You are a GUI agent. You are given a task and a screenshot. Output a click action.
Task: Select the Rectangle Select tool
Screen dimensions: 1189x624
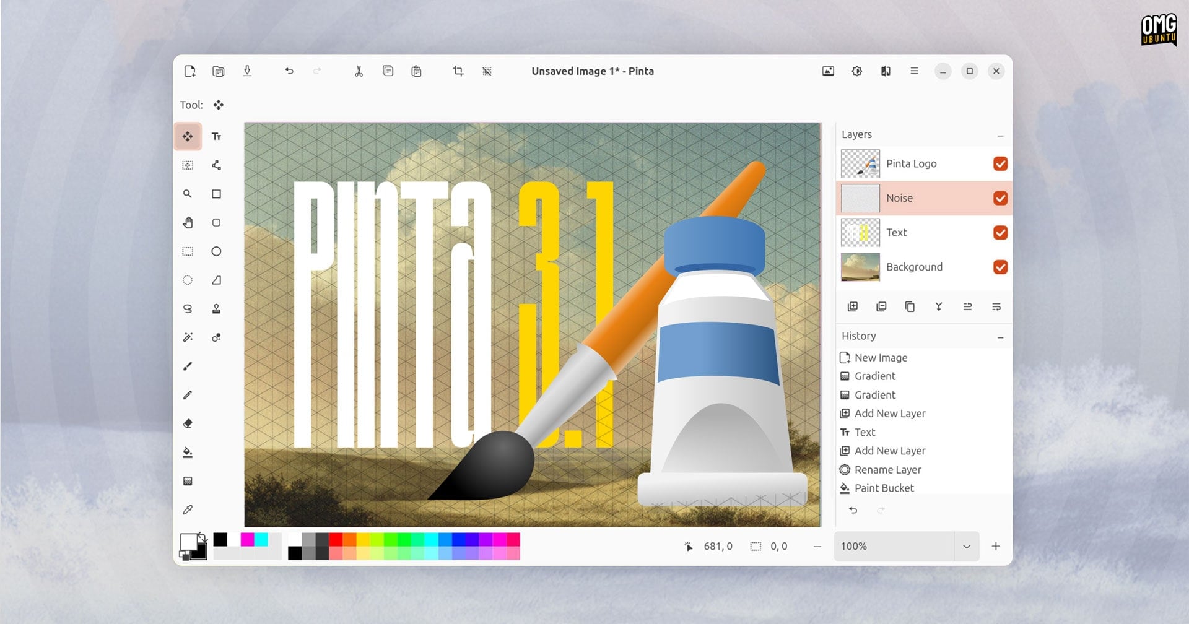(188, 251)
